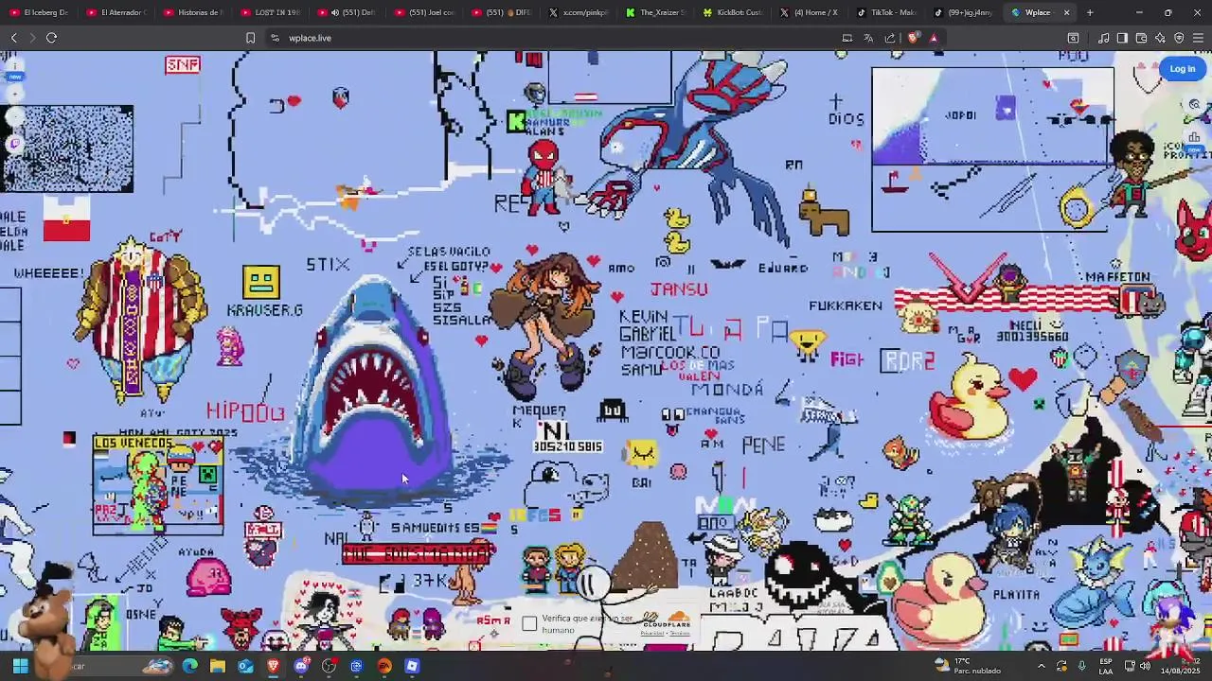Open Outlook from the taskbar
1212x681 pixels.
click(x=245, y=666)
